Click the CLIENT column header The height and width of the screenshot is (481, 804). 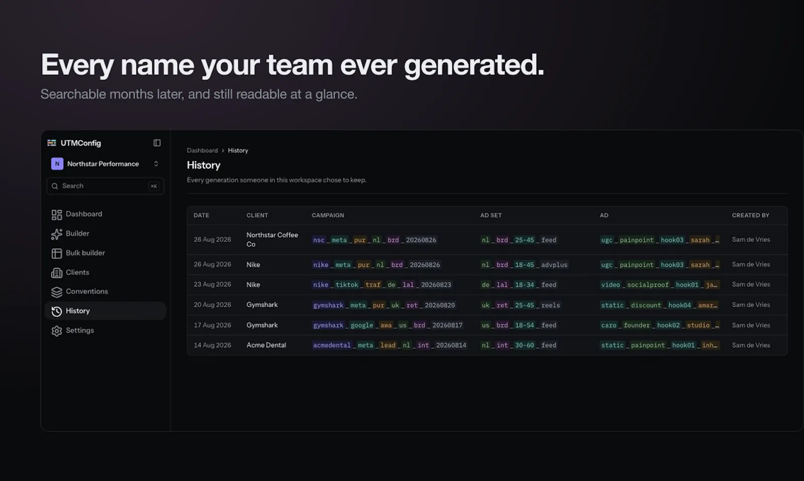click(x=257, y=215)
